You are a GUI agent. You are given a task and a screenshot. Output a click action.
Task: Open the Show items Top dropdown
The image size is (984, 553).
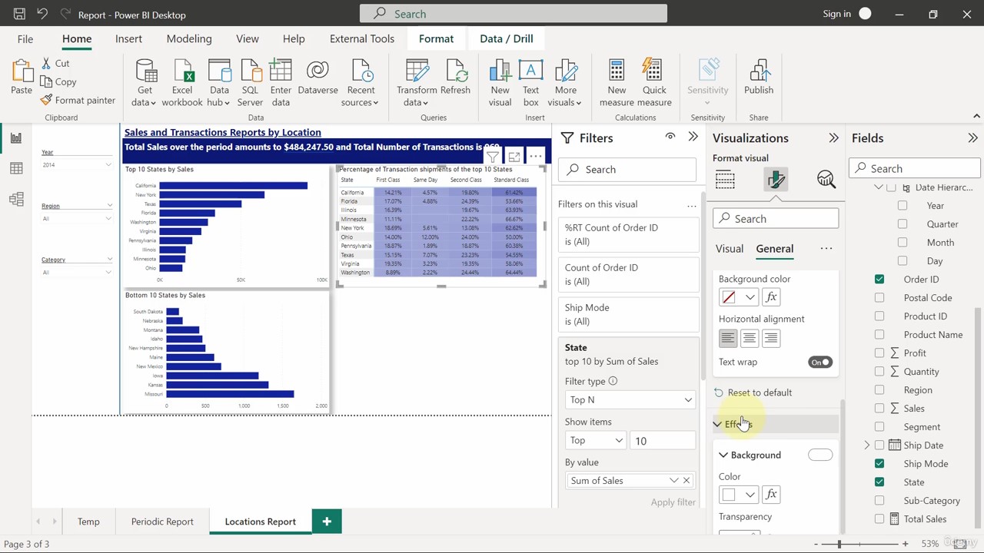pyautogui.click(x=595, y=441)
